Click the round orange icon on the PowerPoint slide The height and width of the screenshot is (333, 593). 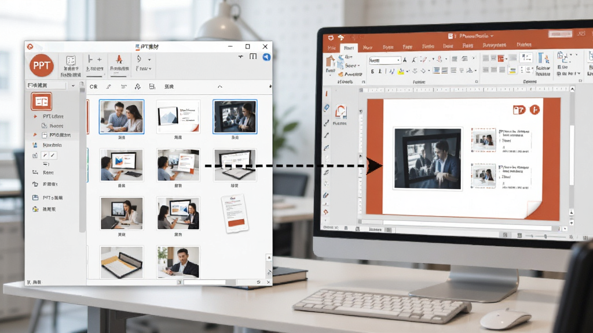point(535,110)
